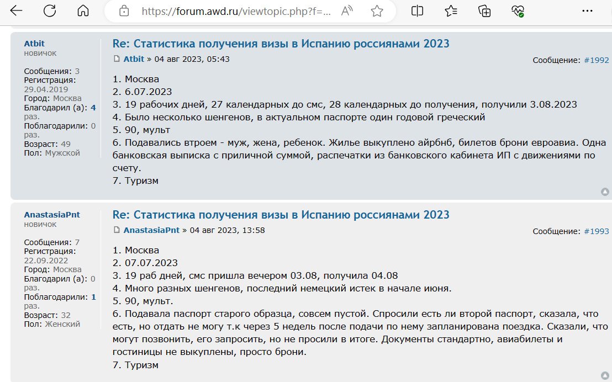Click the small post icon beside Atbit's post date
The height and width of the screenshot is (382, 612).
point(117,59)
